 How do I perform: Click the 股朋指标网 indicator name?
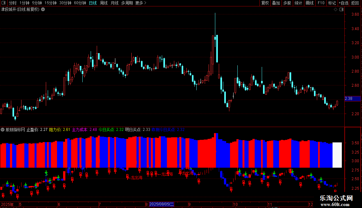click(15, 130)
